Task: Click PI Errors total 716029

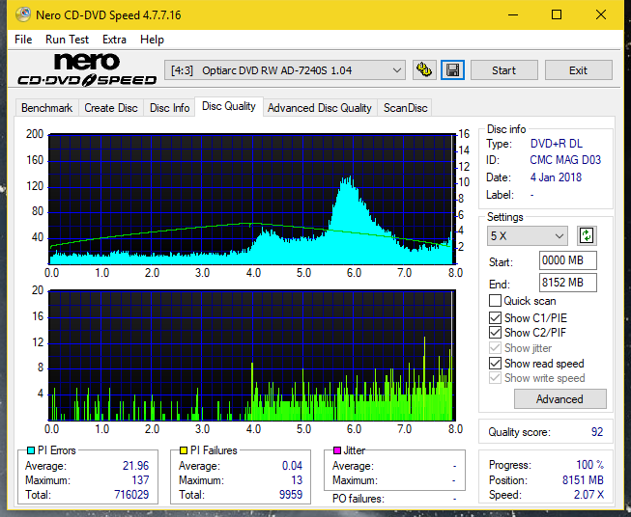Action: click(x=131, y=494)
